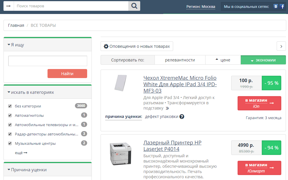Screen dimensions: 288x180
Task: Click the arrow icon left of search field
Action: 8,6
